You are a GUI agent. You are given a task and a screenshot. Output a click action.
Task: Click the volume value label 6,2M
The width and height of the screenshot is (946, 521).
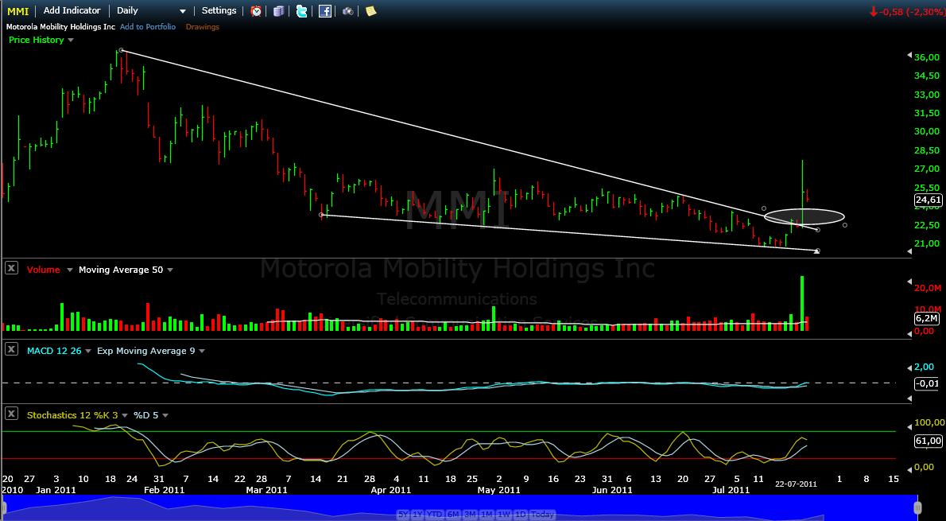pyautogui.click(x=927, y=318)
